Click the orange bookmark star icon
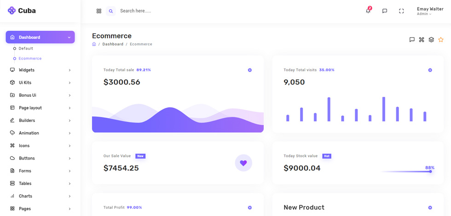This screenshot has height=216, width=451. pos(441,39)
